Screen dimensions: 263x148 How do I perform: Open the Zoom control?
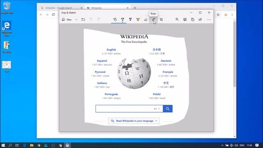177,19
